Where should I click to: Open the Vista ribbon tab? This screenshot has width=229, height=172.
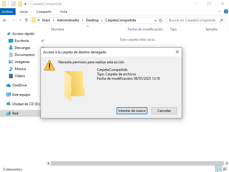click(x=63, y=12)
